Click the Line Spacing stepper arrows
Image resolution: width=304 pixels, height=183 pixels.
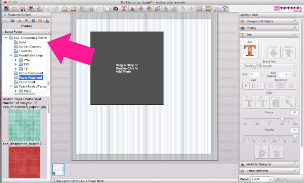point(294,74)
